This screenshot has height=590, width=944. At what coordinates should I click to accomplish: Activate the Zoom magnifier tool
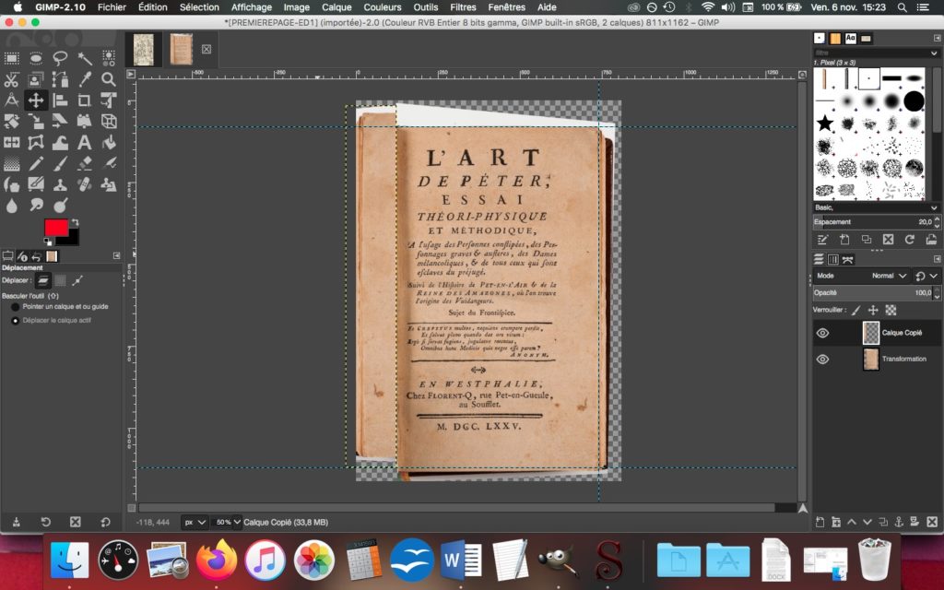pos(109,79)
